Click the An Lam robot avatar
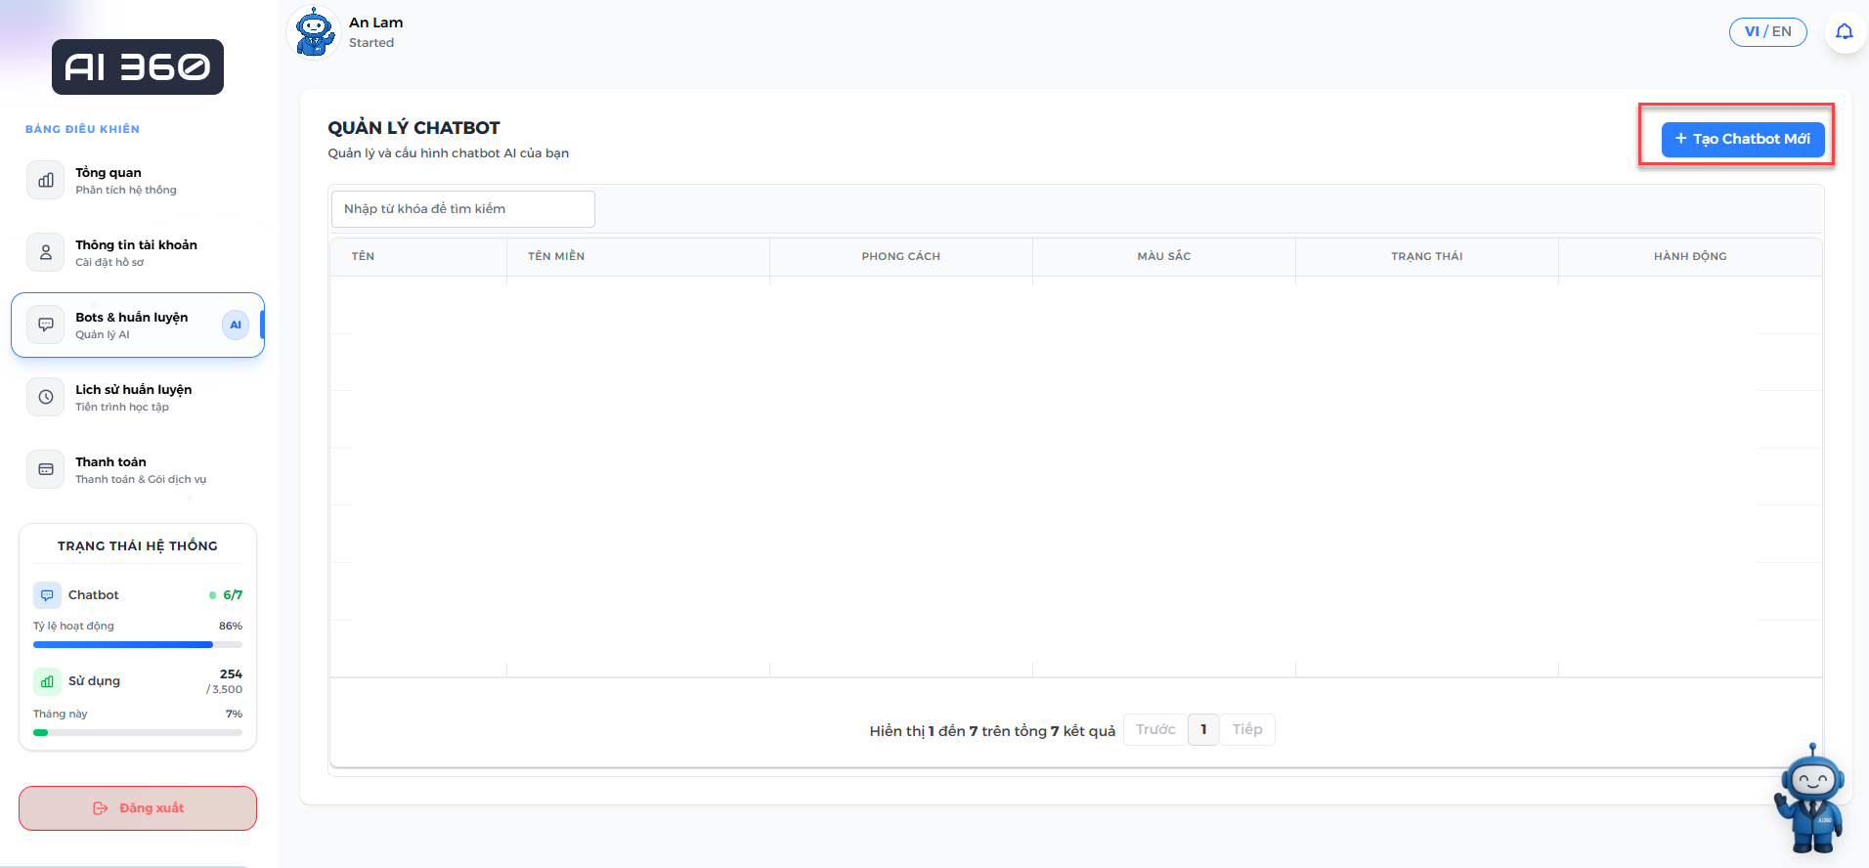 pos(315,32)
